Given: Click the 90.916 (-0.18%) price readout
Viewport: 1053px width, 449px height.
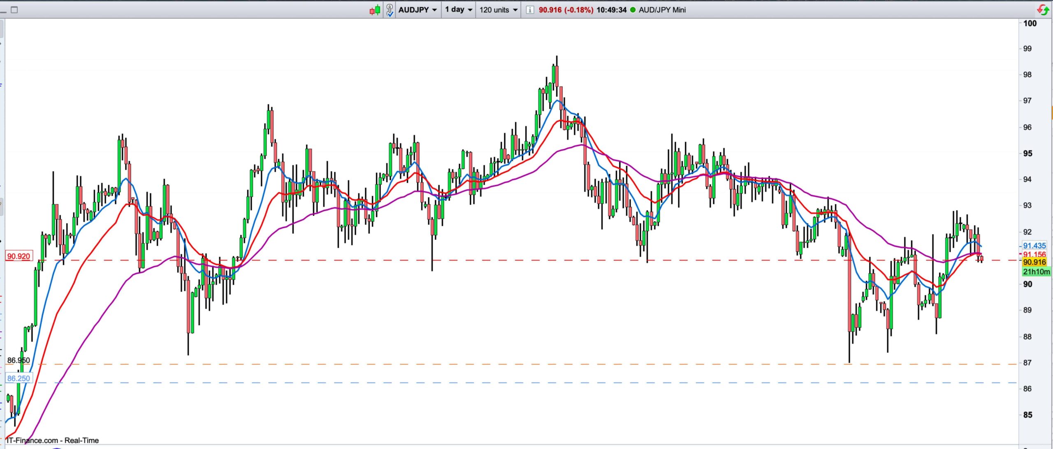Looking at the screenshot, I should click(566, 10).
